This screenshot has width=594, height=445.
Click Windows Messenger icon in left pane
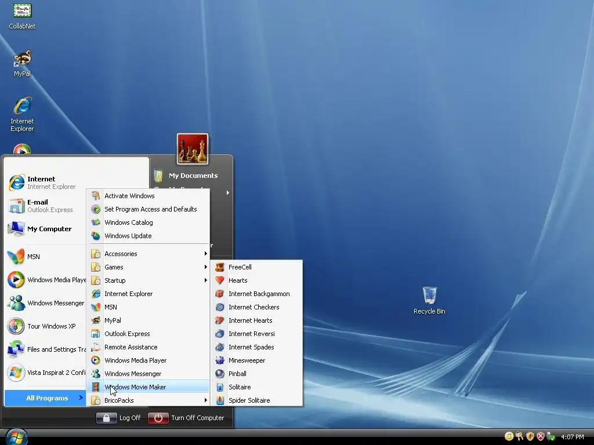(x=16, y=303)
